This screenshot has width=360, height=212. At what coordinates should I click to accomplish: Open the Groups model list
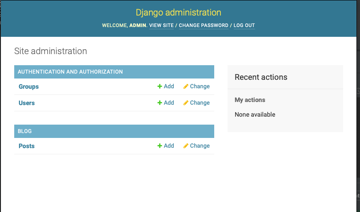coord(28,86)
